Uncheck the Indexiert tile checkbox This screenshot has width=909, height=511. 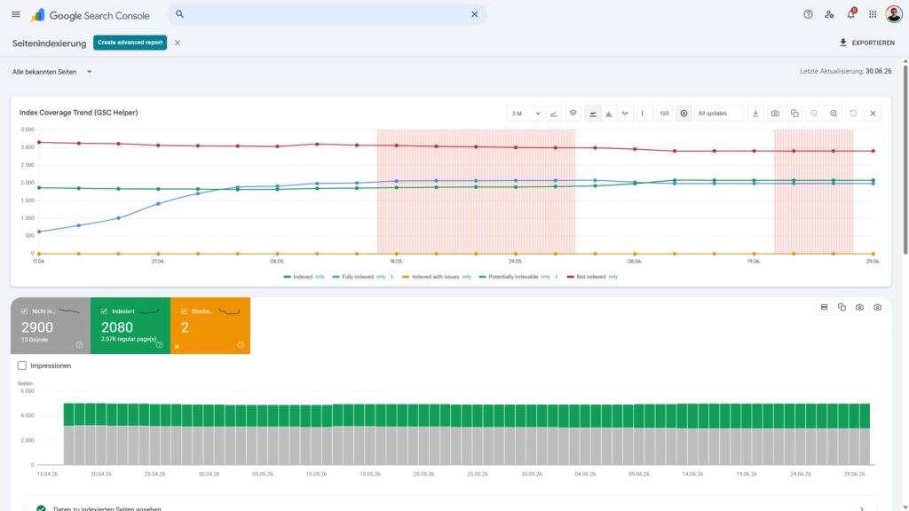104,311
